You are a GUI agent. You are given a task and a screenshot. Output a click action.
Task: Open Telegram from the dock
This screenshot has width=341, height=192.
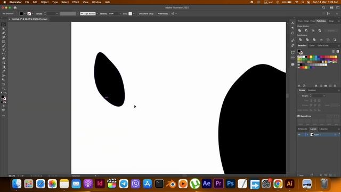[124, 183]
